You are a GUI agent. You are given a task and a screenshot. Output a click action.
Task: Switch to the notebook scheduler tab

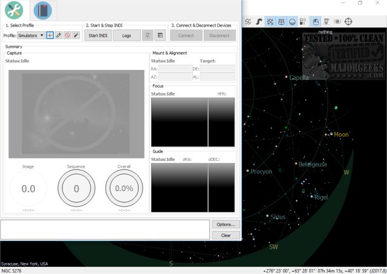(42, 10)
